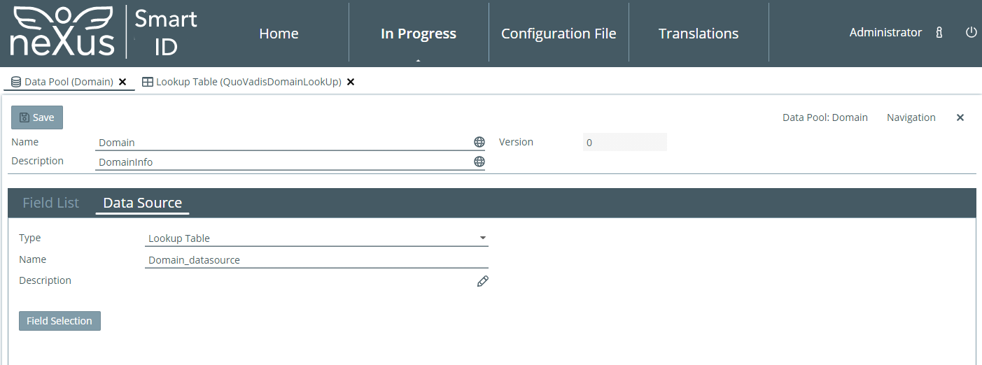Click the globe icon beside Description field
982x365 pixels.
point(479,162)
